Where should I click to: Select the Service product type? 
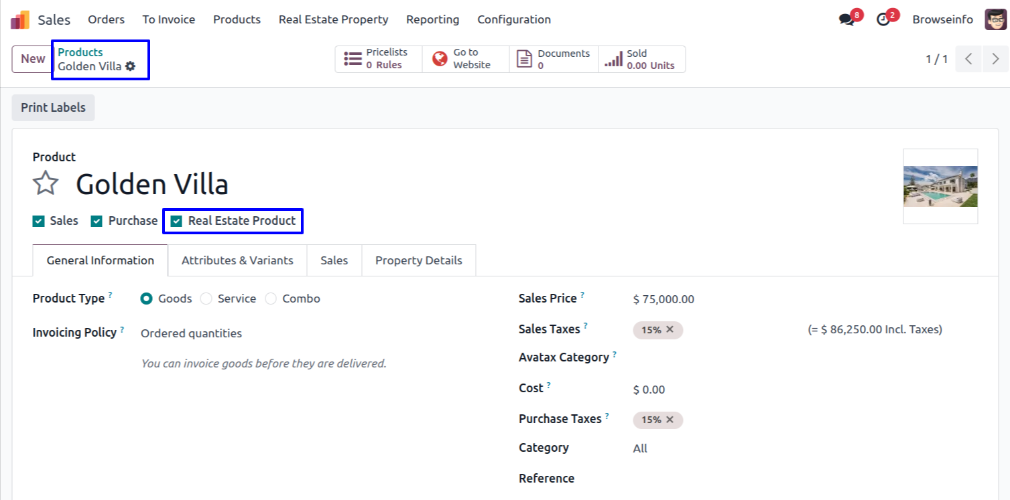tap(206, 299)
